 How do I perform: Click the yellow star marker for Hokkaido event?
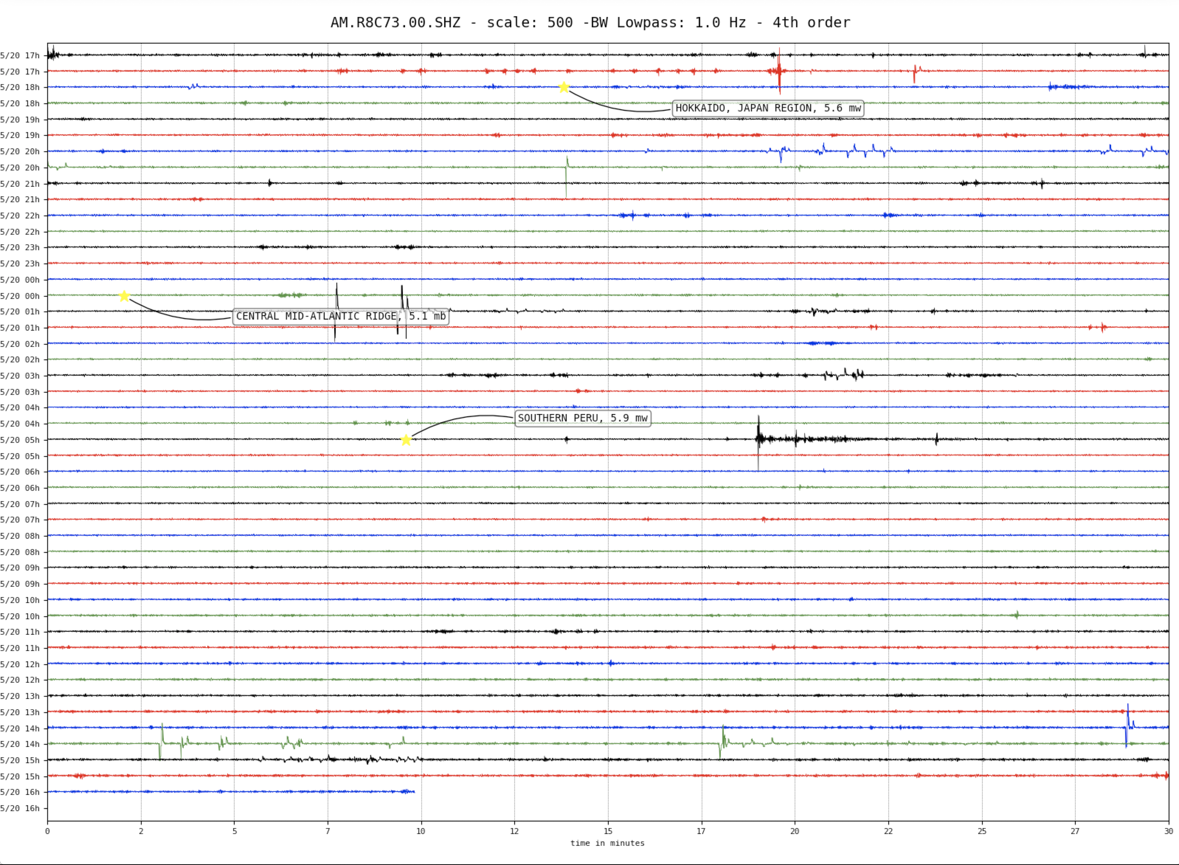point(564,87)
